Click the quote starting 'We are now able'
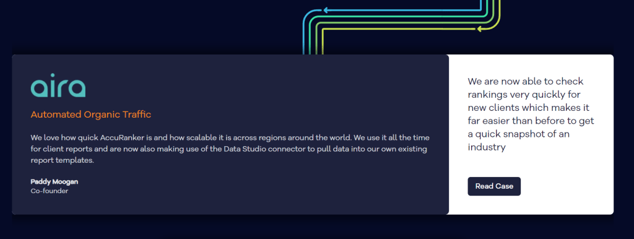634x239 pixels. click(x=531, y=115)
